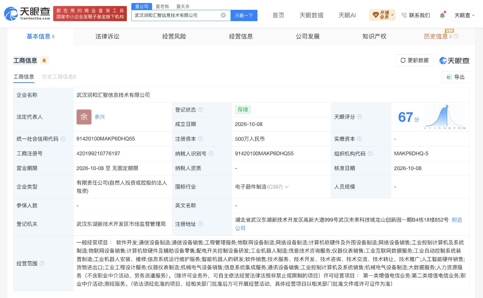The image size is (483, 298).
Task: Open the 知识产权 tab
Action: (x=374, y=37)
